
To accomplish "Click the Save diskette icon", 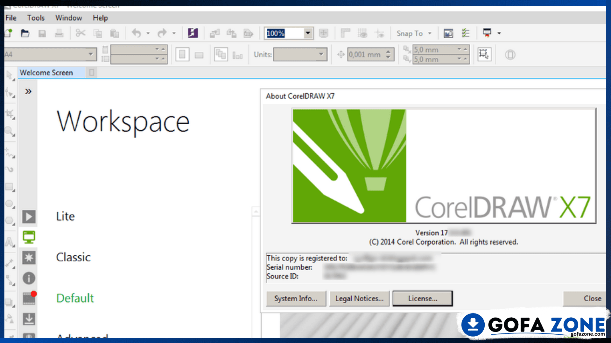I will point(42,33).
